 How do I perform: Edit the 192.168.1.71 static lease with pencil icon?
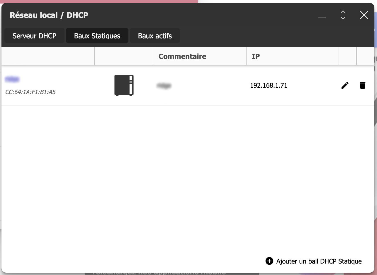[x=345, y=85]
